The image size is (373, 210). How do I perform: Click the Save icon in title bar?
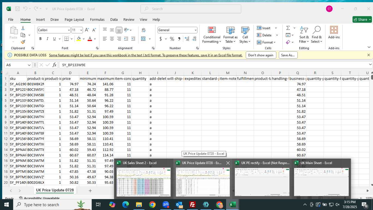(x=17, y=9)
